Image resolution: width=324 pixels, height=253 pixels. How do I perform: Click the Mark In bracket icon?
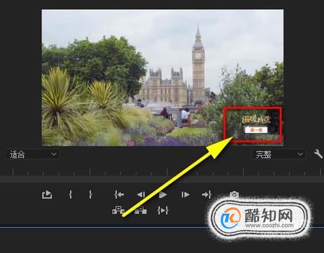coord(70,194)
